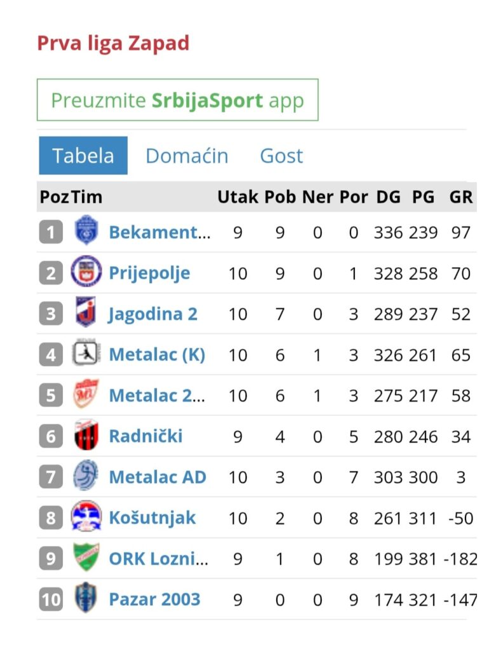This screenshot has width=503, height=651.
Task: Select the Tabela tab
Action: (83, 156)
